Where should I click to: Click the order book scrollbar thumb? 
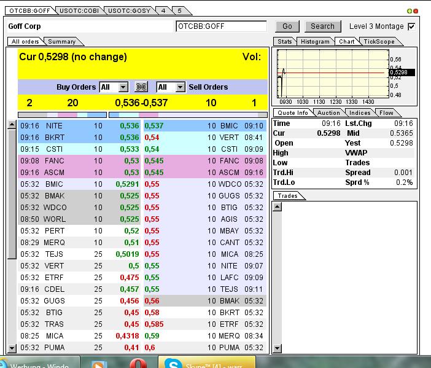pyautogui.click(x=12, y=194)
